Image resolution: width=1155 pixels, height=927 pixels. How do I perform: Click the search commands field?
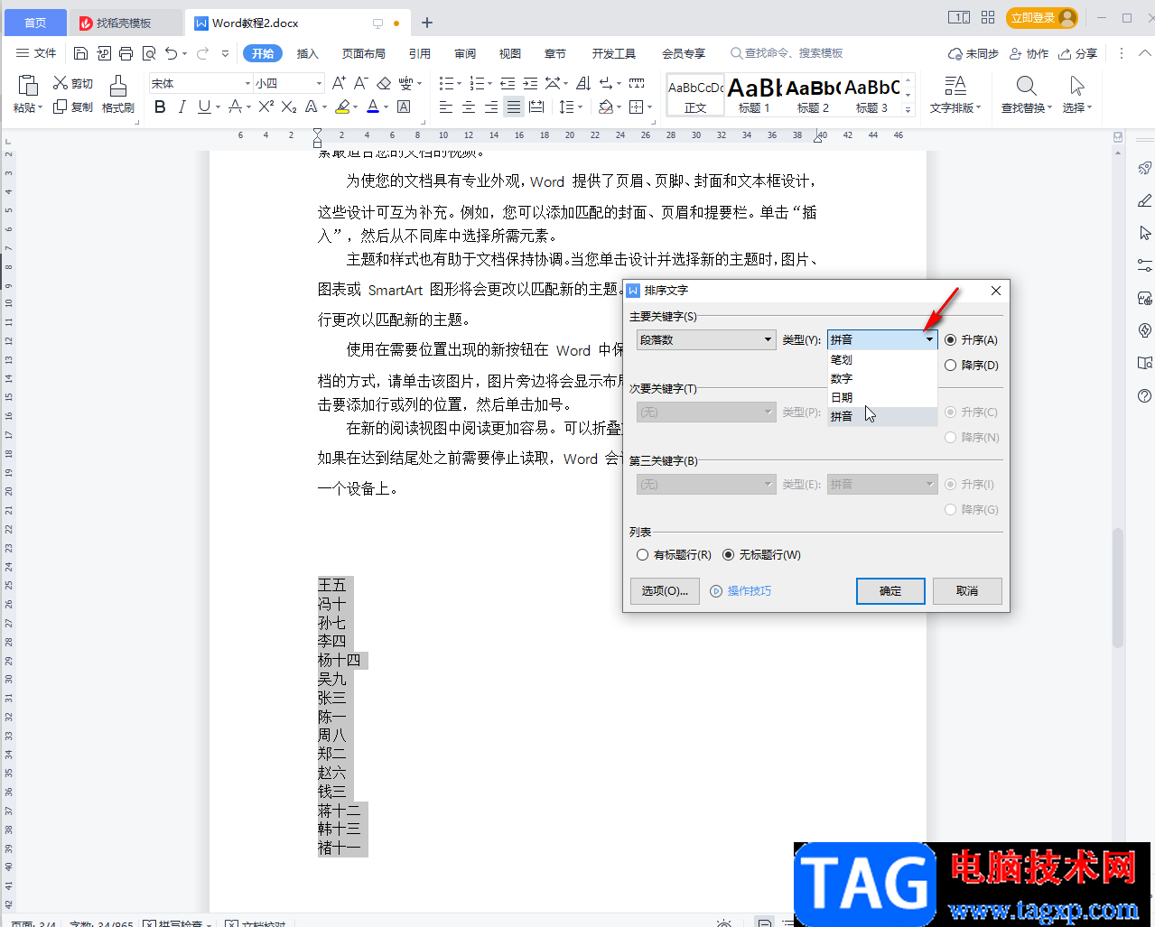point(787,53)
